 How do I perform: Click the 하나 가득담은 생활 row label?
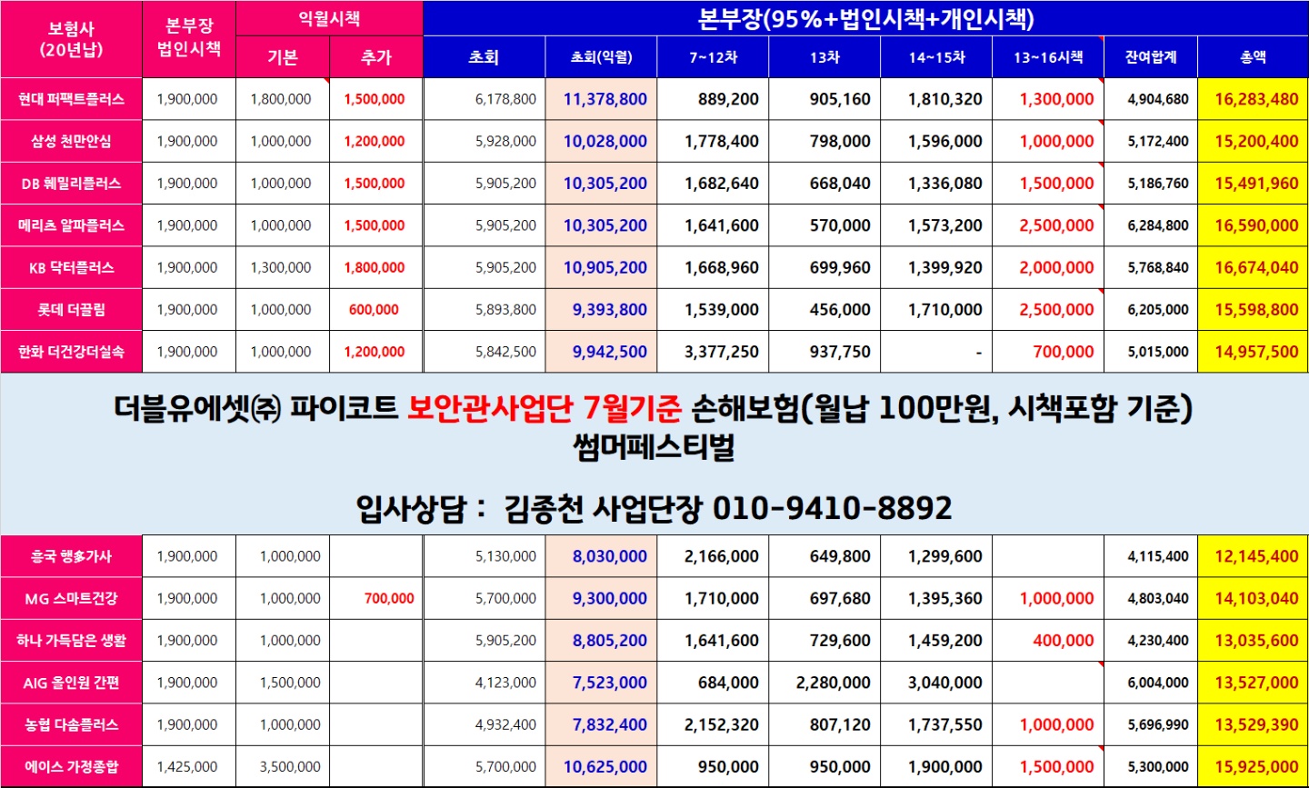[x=71, y=641]
